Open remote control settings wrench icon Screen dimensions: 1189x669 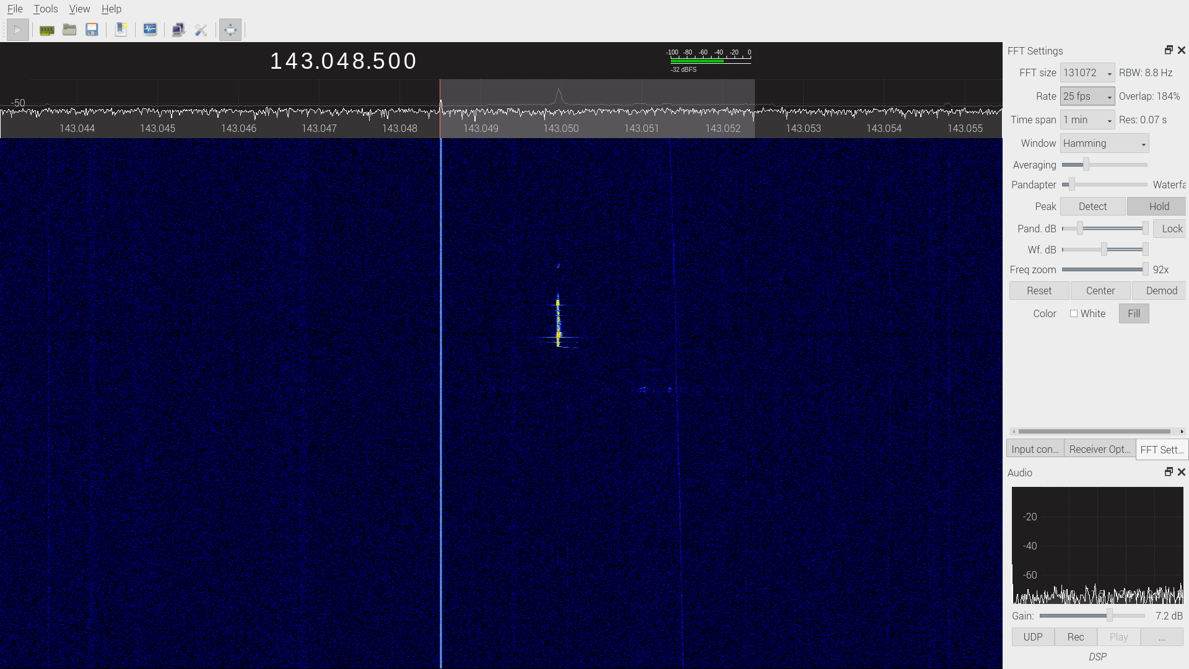(x=201, y=30)
